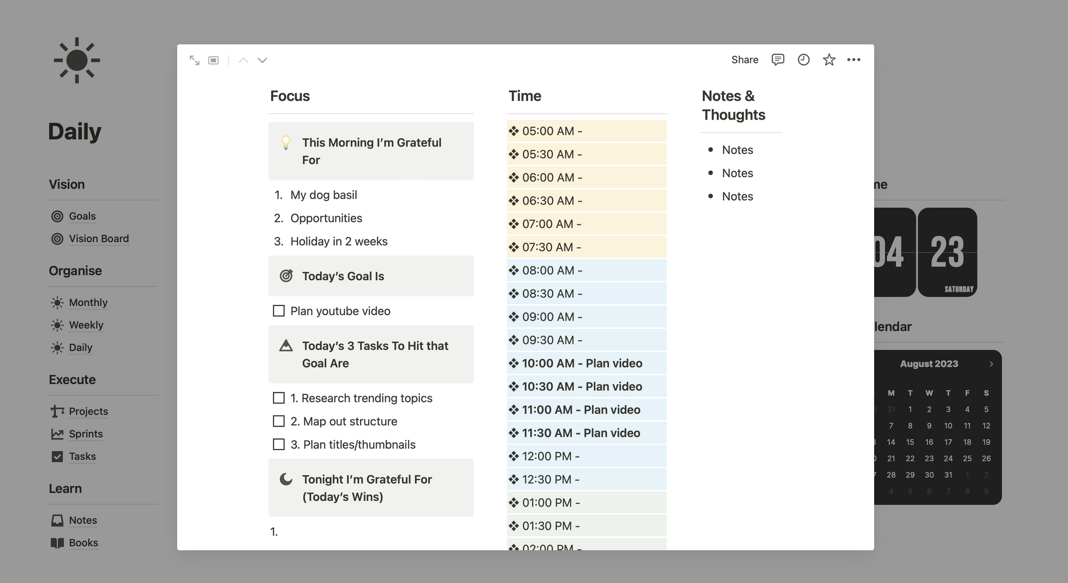Tick Research trending topics checkbox

click(x=279, y=398)
